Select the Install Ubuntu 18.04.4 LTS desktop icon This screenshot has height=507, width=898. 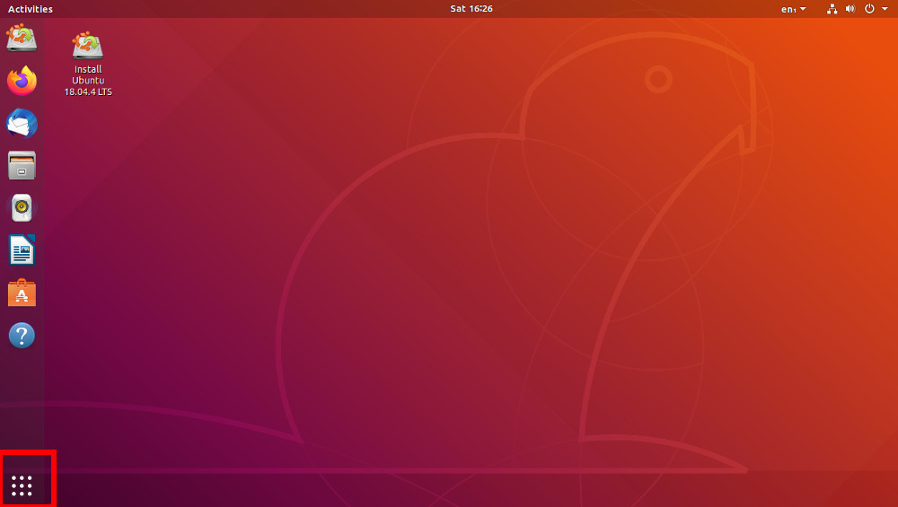[88, 64]
